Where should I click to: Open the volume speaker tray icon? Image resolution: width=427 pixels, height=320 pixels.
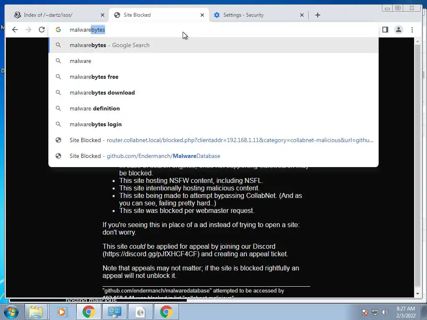click(385, 312)
